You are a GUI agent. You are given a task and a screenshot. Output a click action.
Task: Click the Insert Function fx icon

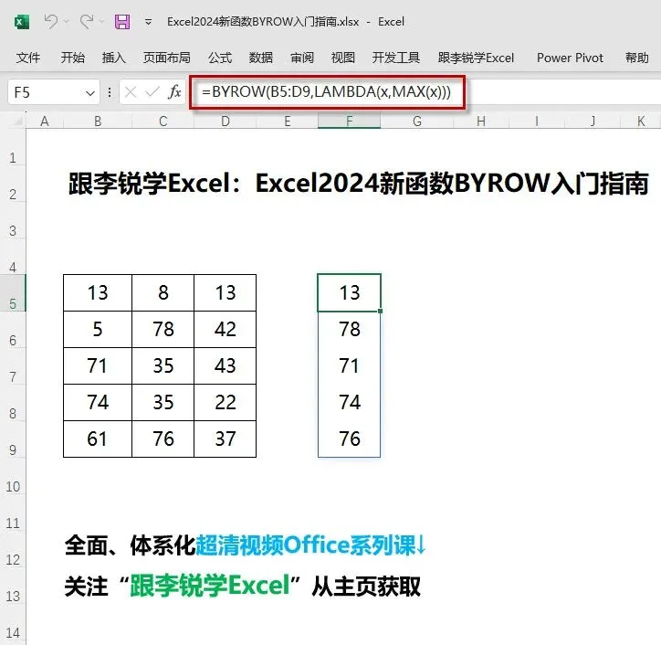(x=174, y=91)
